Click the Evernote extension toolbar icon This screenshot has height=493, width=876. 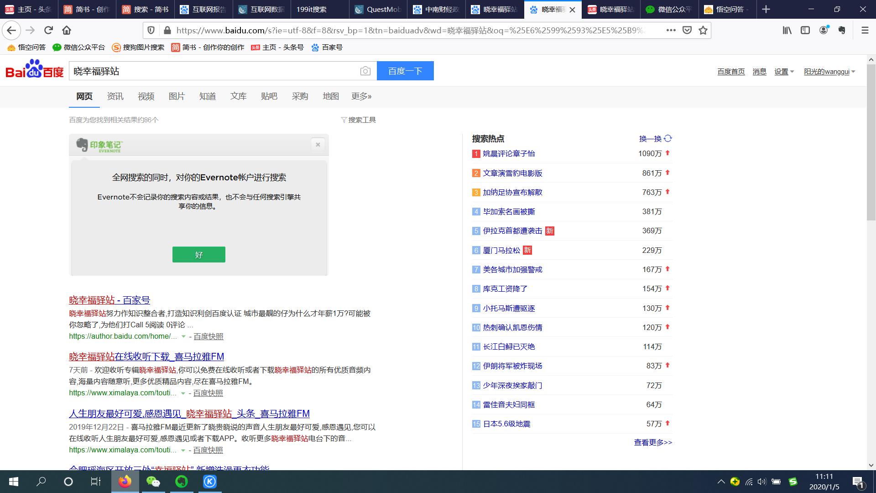(842, 30)
